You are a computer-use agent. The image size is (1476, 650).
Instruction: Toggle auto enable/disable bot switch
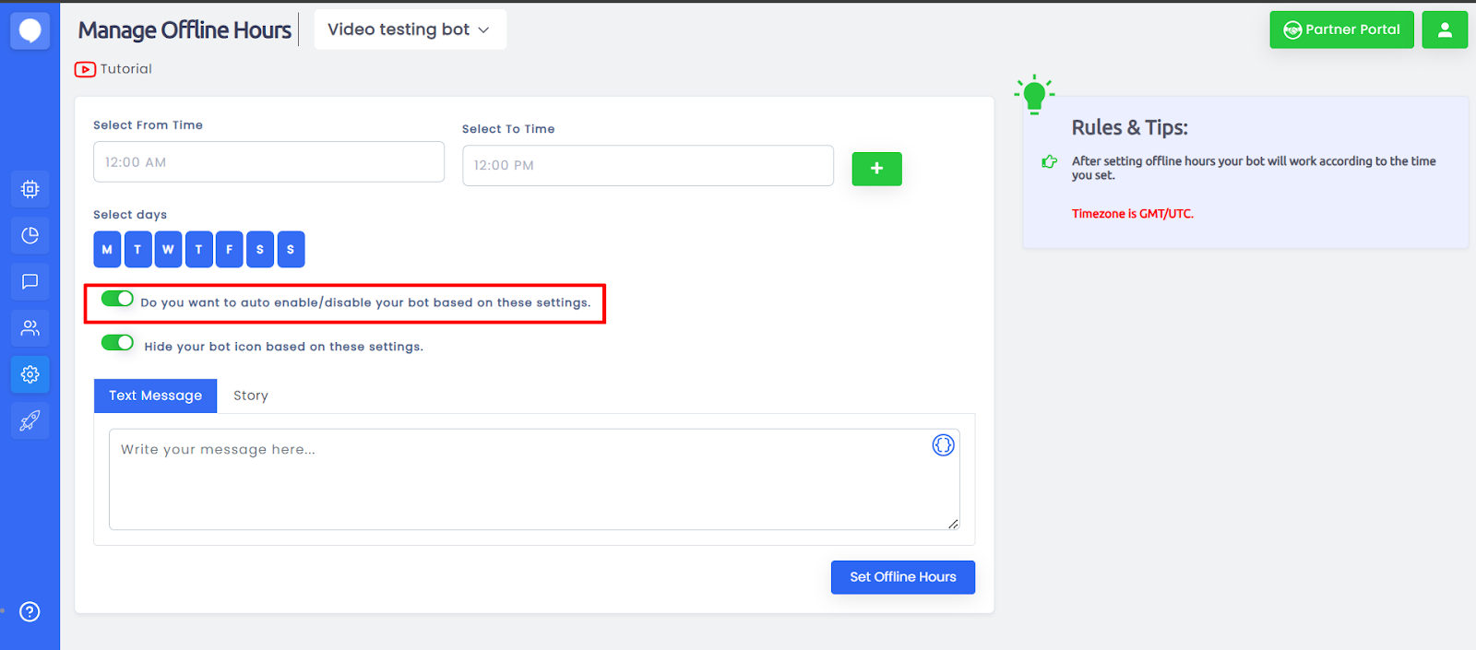[x=117, y=299]
